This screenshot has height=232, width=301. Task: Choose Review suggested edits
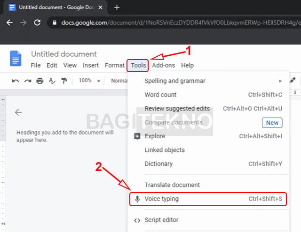coord(208,109)
